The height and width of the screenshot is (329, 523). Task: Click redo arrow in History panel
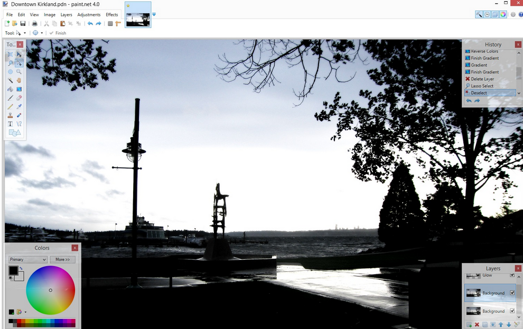(477, 101)
